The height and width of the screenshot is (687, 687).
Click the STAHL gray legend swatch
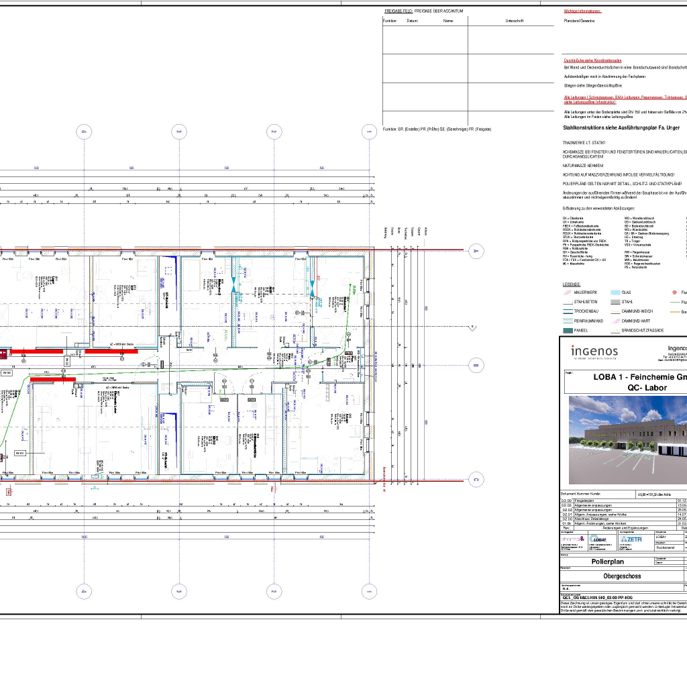point(615,302)
